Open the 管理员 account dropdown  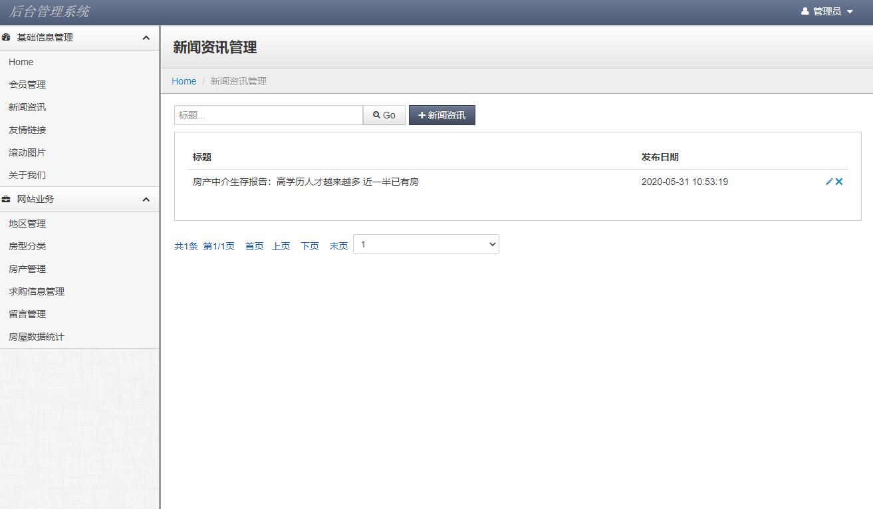(826, 11)
